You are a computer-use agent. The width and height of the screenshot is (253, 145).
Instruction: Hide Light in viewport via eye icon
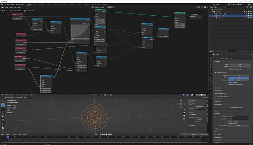coord(246,18)
